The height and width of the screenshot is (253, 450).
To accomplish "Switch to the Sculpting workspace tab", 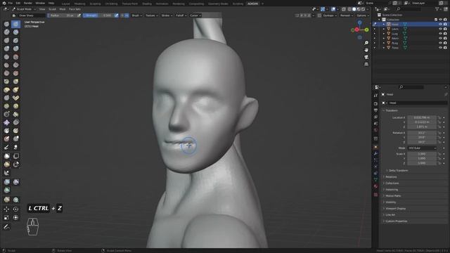I will point(96,4).
